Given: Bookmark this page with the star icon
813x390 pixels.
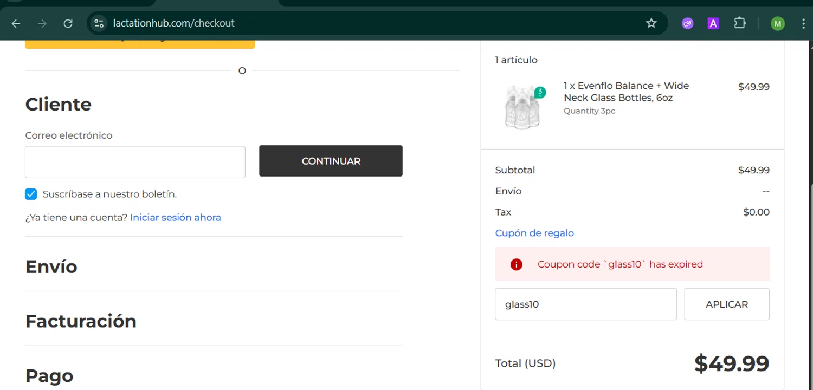Looking at the screenshot, I should 651,23.
